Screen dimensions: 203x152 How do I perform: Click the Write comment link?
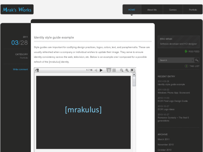20,69
